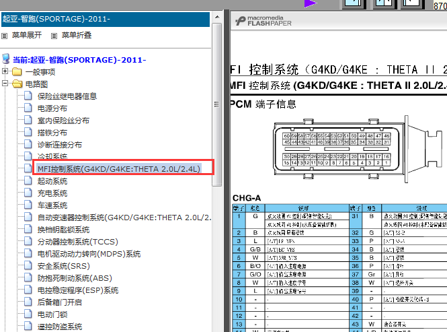Click the purple play arrow icon

tap(311, 3)
